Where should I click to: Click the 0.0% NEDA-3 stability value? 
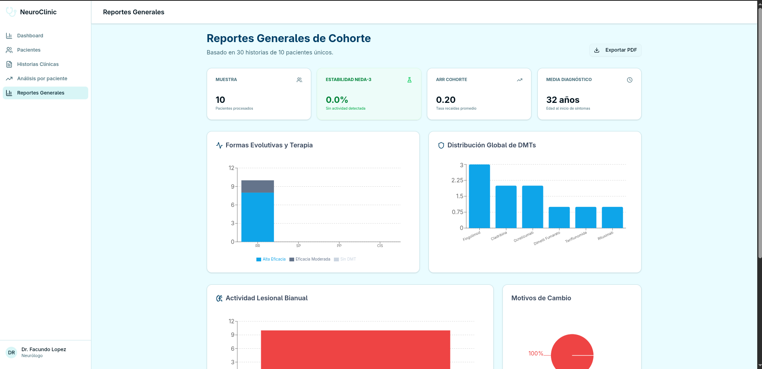pyautogui.click(x=337, y=100)
